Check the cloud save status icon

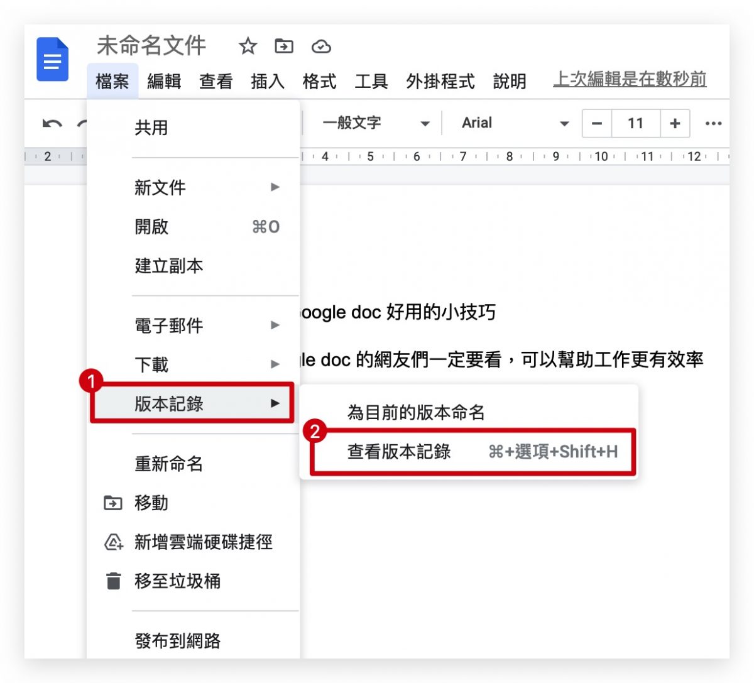click(x=321, y=46)
